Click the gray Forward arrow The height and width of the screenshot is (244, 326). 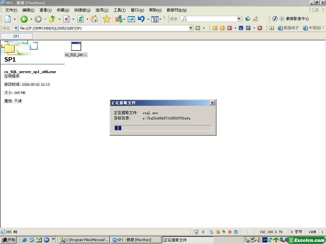coord(38,19)
